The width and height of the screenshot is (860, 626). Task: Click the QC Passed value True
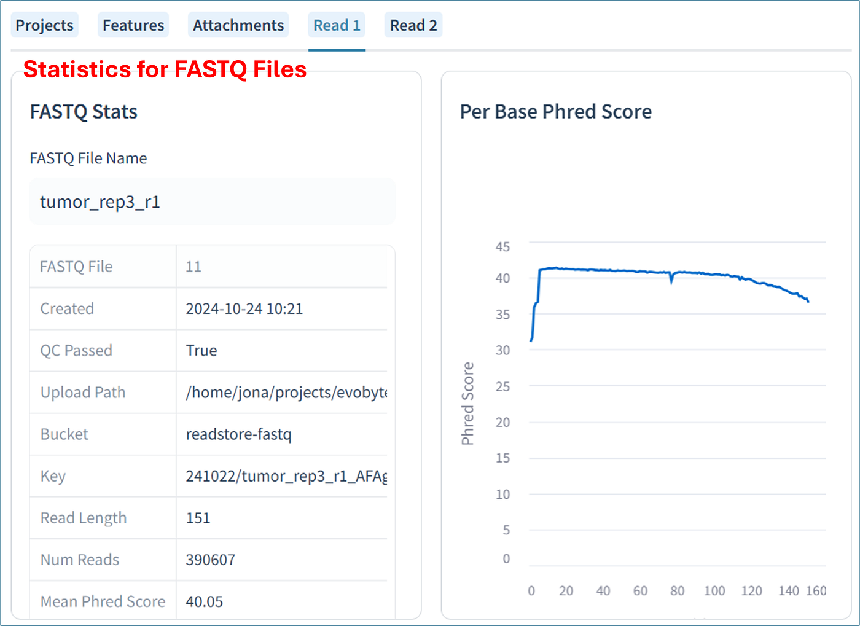pyautogui.click(x=201, y=350)
